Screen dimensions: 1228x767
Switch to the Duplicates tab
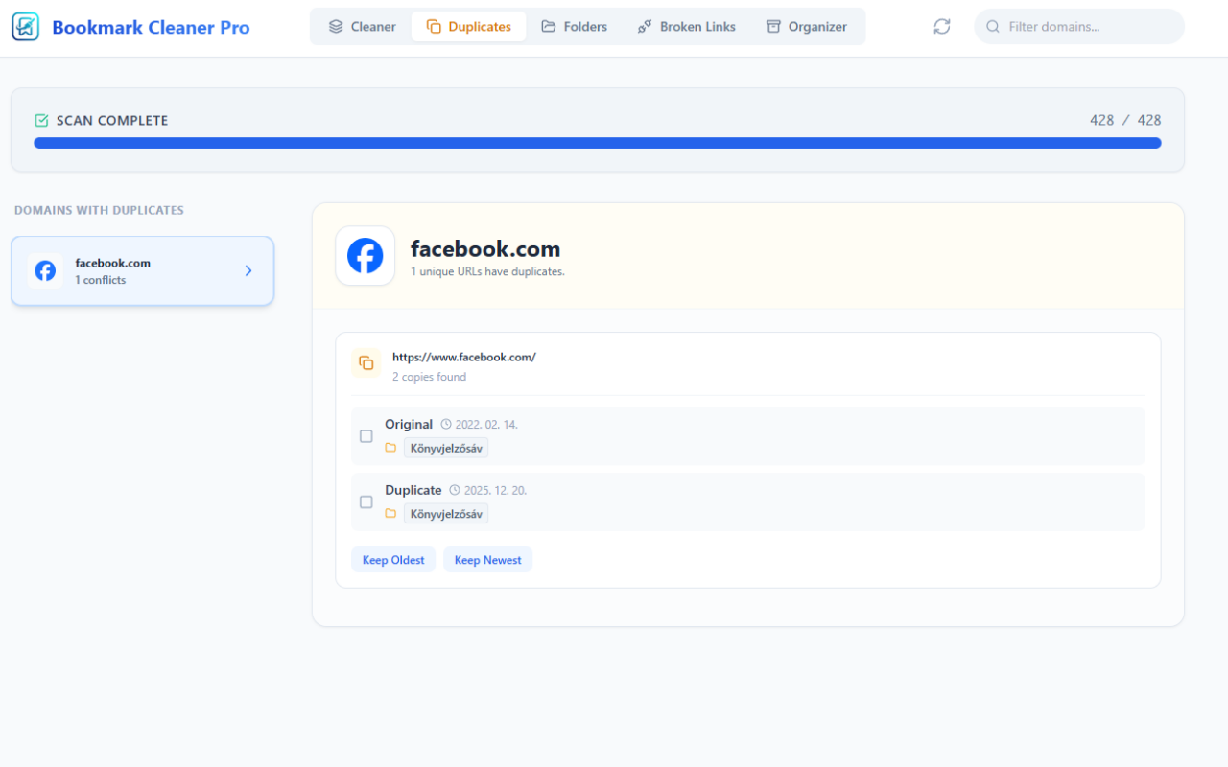point(468,27)
